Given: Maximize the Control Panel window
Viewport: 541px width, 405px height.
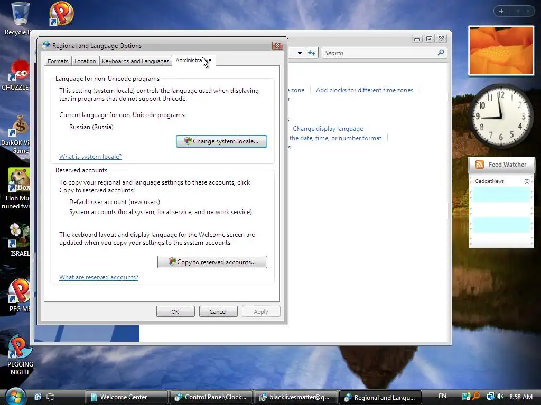Looking at the screenshot, I should point(429,39).
